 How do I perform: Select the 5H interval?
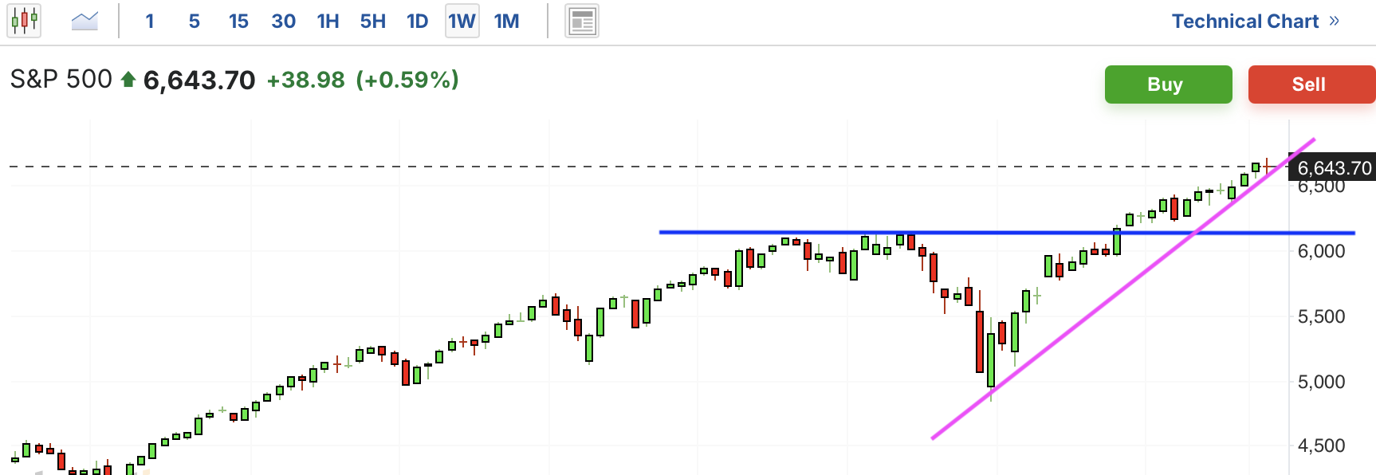coord(372,21)
